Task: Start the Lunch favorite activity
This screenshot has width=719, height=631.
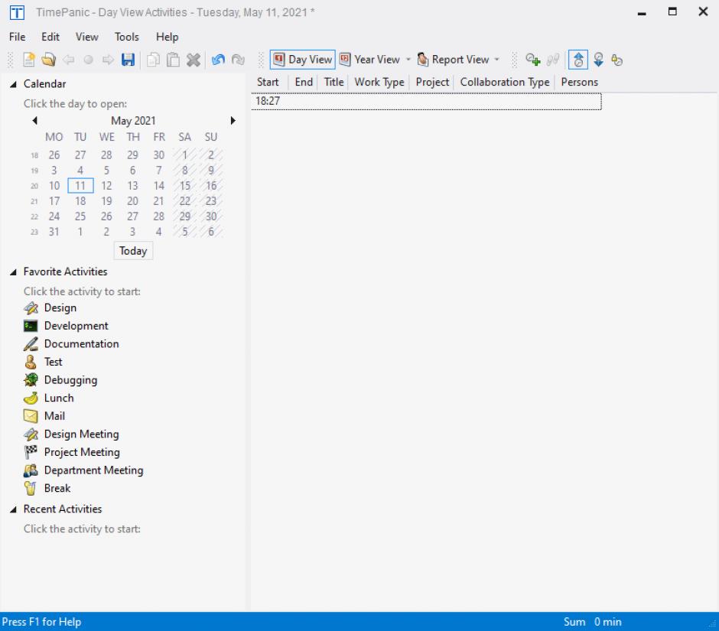Action: (49, 398)
